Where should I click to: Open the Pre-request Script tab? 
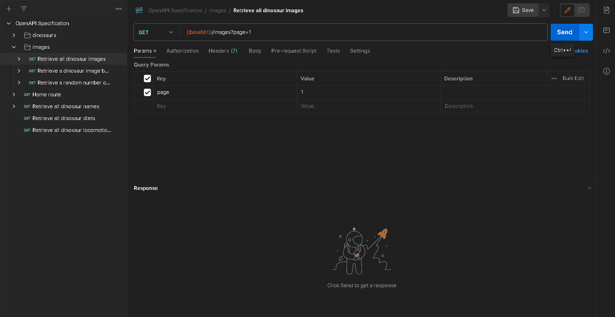point(294,51)
